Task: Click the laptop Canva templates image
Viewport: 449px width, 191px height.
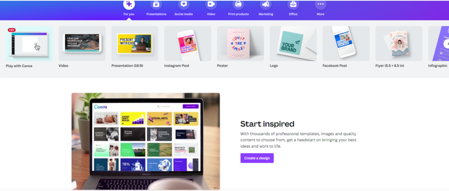Action: [x=146, y=141]
